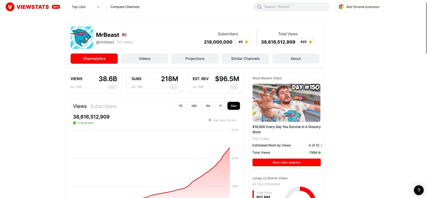
Task: Set chart range to 28D
Action: tap(194, 106)
